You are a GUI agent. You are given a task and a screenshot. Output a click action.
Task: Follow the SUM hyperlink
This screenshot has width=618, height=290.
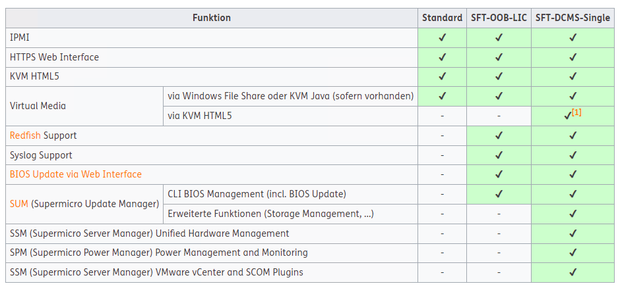(19, 204)
